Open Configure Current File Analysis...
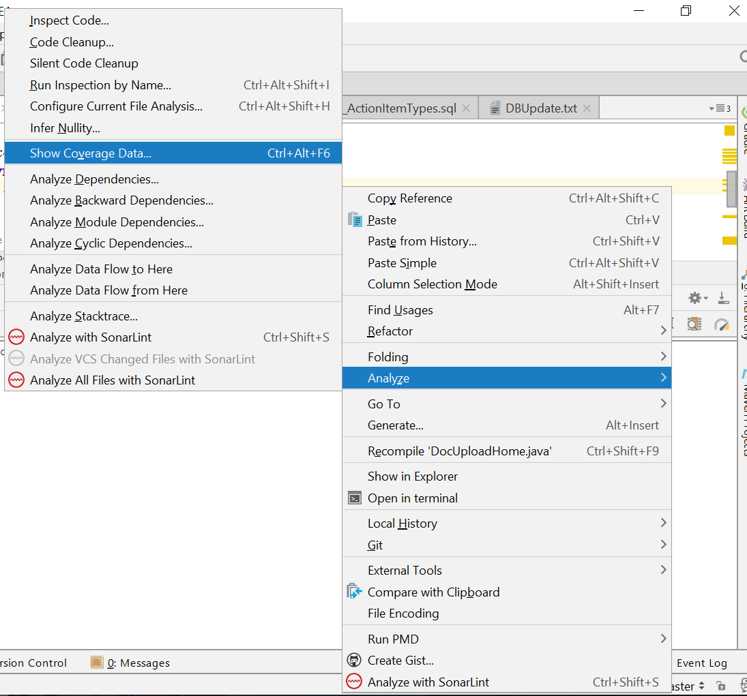Image resolution: width=747 pixels, height=696 pixels. 173,106
